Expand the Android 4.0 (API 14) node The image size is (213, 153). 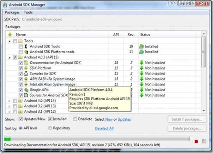click(x=9, y=101)
